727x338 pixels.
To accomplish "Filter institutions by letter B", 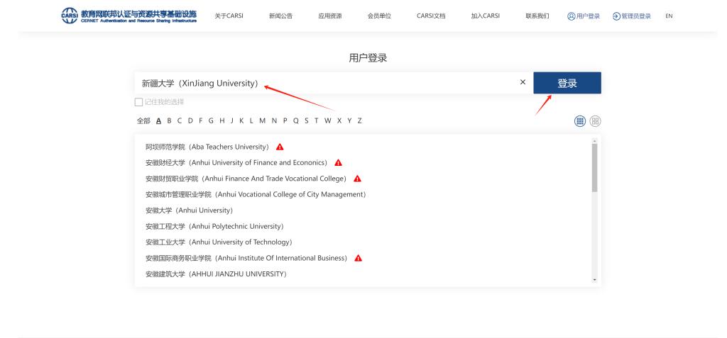I will [x=169, y=121].
